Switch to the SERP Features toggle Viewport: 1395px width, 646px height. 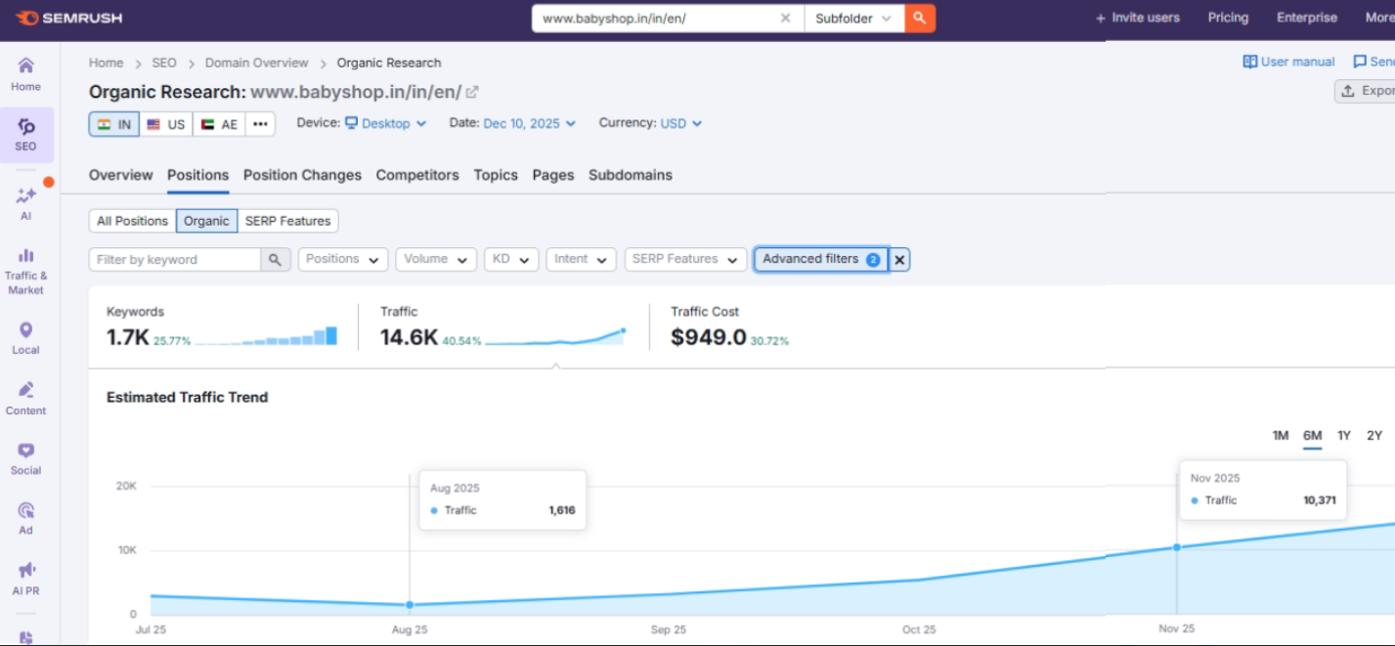(287, 221)
